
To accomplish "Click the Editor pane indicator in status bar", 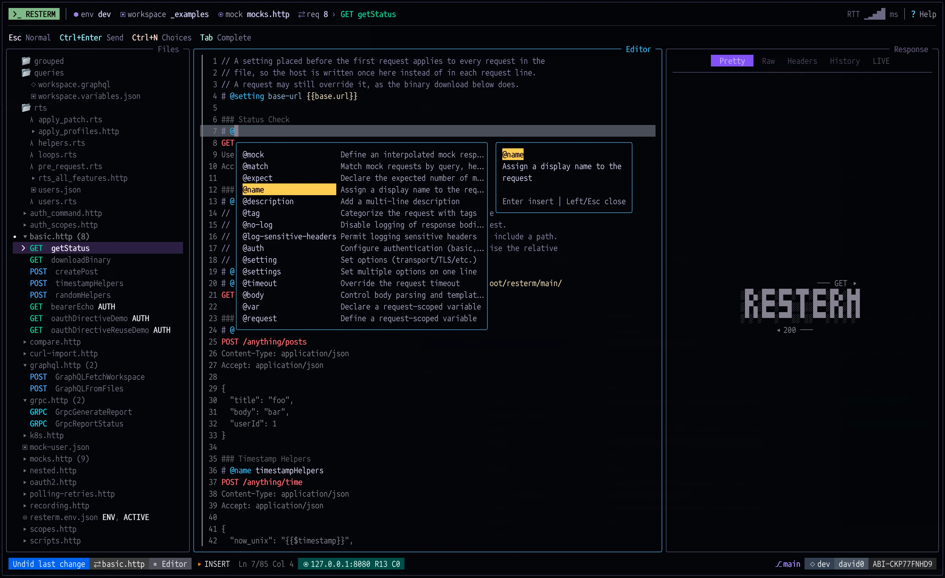I will [x=170, y=564].
